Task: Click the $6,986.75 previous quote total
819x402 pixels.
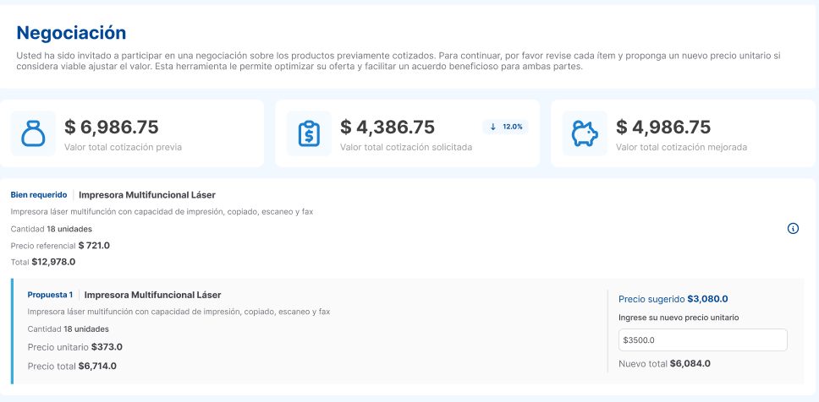Action: 112,127
